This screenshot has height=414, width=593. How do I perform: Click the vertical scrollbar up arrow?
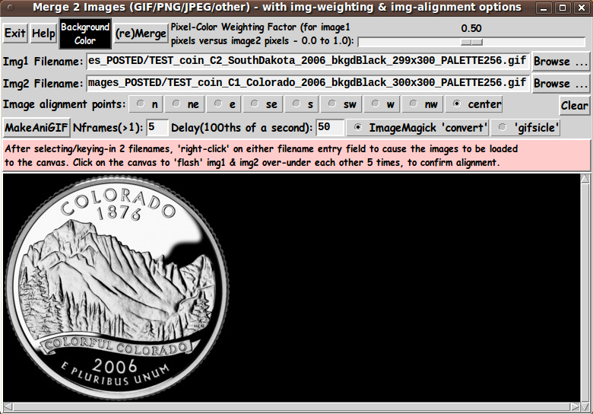585,178
